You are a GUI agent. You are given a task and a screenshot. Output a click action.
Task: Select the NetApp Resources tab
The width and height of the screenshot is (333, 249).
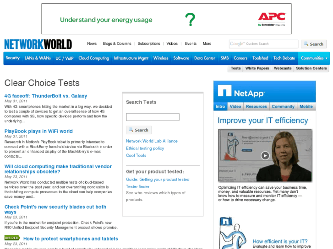pyautogui.click(x=257, y=106)
